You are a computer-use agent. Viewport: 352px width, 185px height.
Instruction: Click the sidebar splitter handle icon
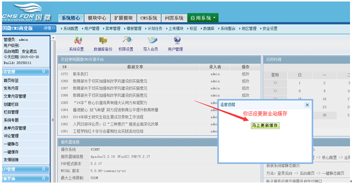click(53, 120)
